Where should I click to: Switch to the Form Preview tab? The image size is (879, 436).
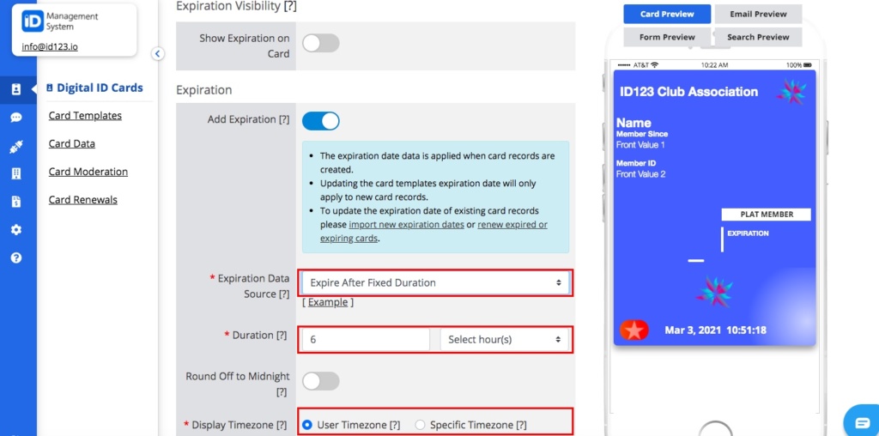click(x=667, y=37)
